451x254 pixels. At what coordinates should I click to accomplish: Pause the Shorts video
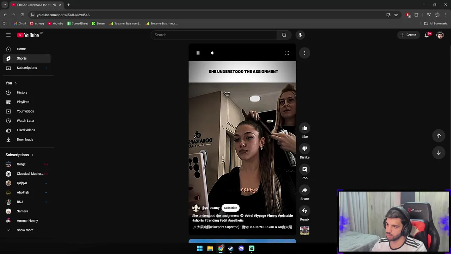pyautogui.click(x=198, y=53)
